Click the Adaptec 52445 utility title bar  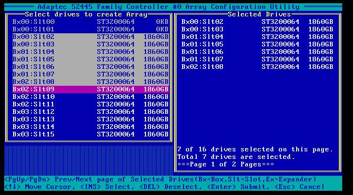(169, 7)
